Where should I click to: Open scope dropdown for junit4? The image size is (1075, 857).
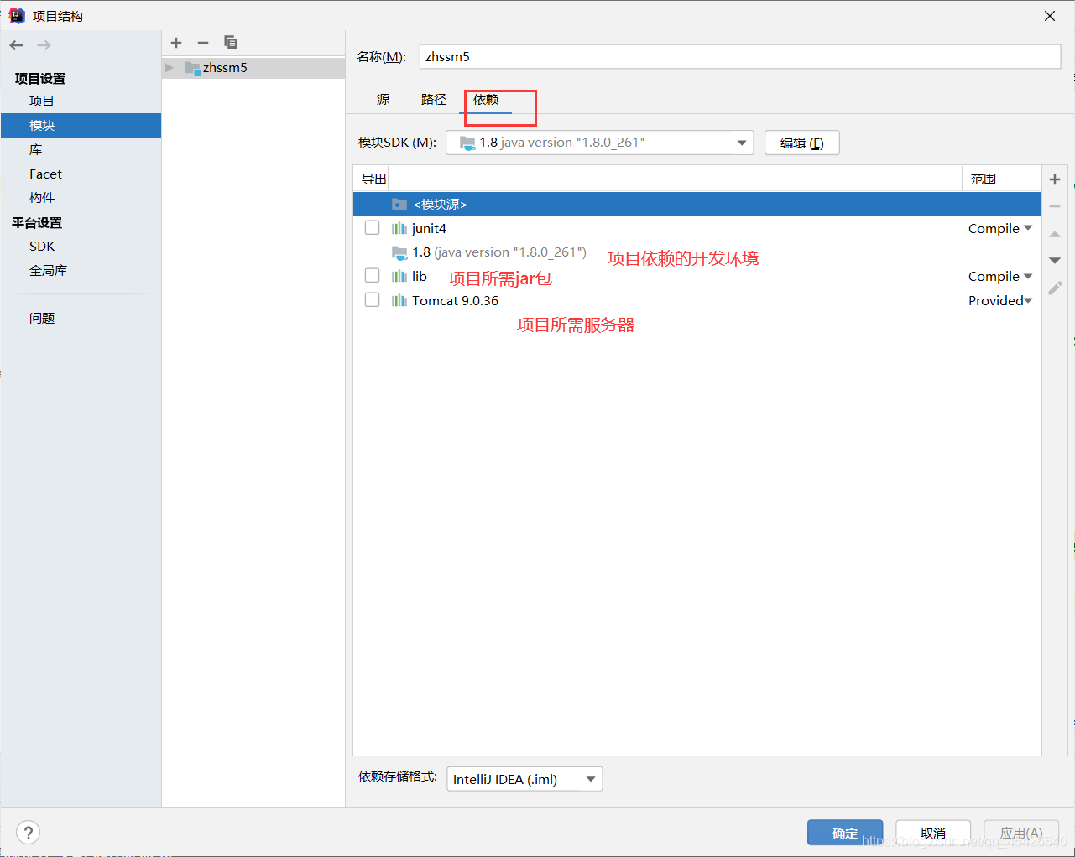tap(1028, 228)
